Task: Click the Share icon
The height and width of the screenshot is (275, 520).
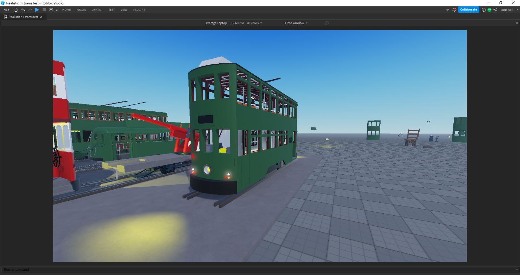Action: pos(495,10)
